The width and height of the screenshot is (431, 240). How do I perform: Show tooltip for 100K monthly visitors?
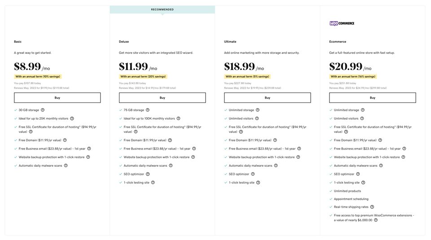(x=178, y=118)
